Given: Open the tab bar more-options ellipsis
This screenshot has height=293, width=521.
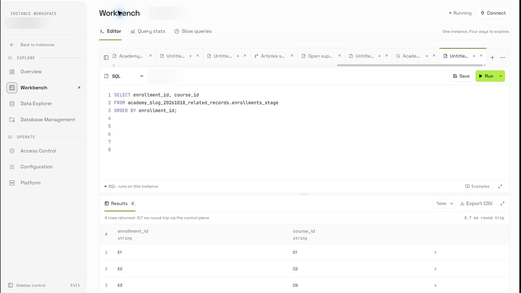Looking at the screenshot, I should 503,58.
